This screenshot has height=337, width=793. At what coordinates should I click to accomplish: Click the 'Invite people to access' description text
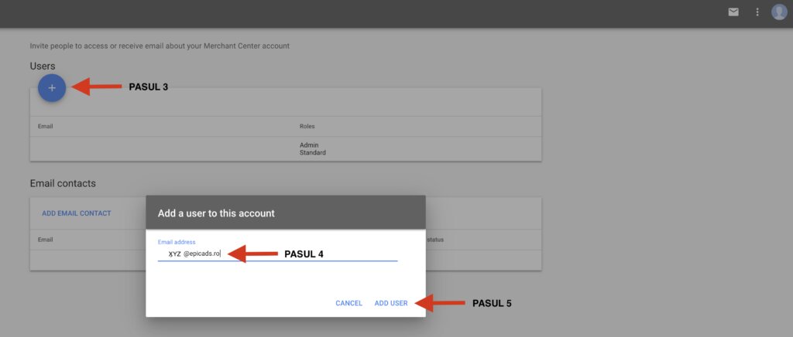coord(160,46)
